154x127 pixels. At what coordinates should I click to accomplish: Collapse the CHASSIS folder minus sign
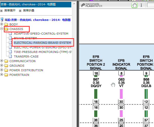[x=2, y=29]
